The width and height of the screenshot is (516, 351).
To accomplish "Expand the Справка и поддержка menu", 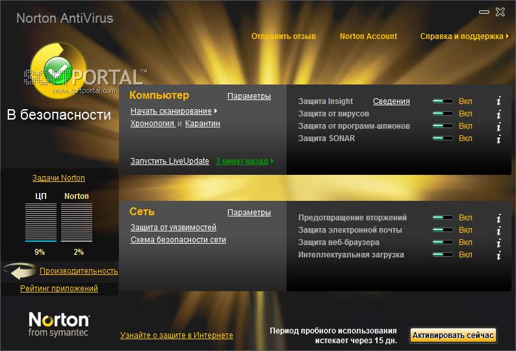I will [508, 36].
